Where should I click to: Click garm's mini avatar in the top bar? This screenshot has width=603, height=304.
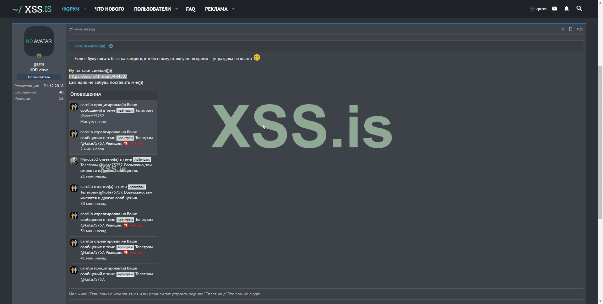tap(532, 9)
